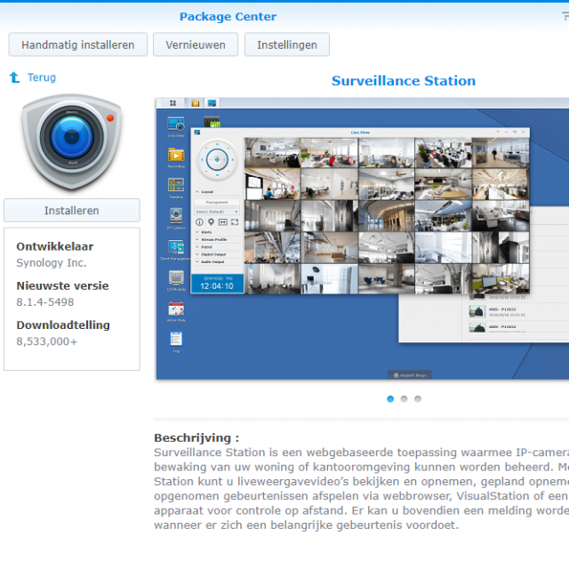Select the first blue carousel dot
The height and width of the screenshot is (569, 569).
coord(390,399)
